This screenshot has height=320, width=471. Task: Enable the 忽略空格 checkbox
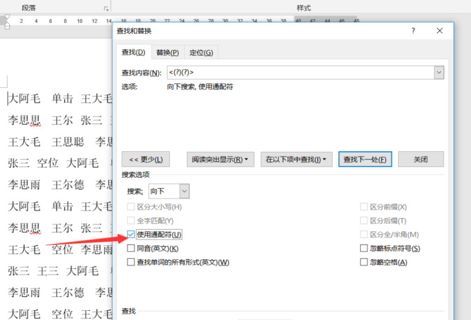pyautogui.click(x=364, y=262)
